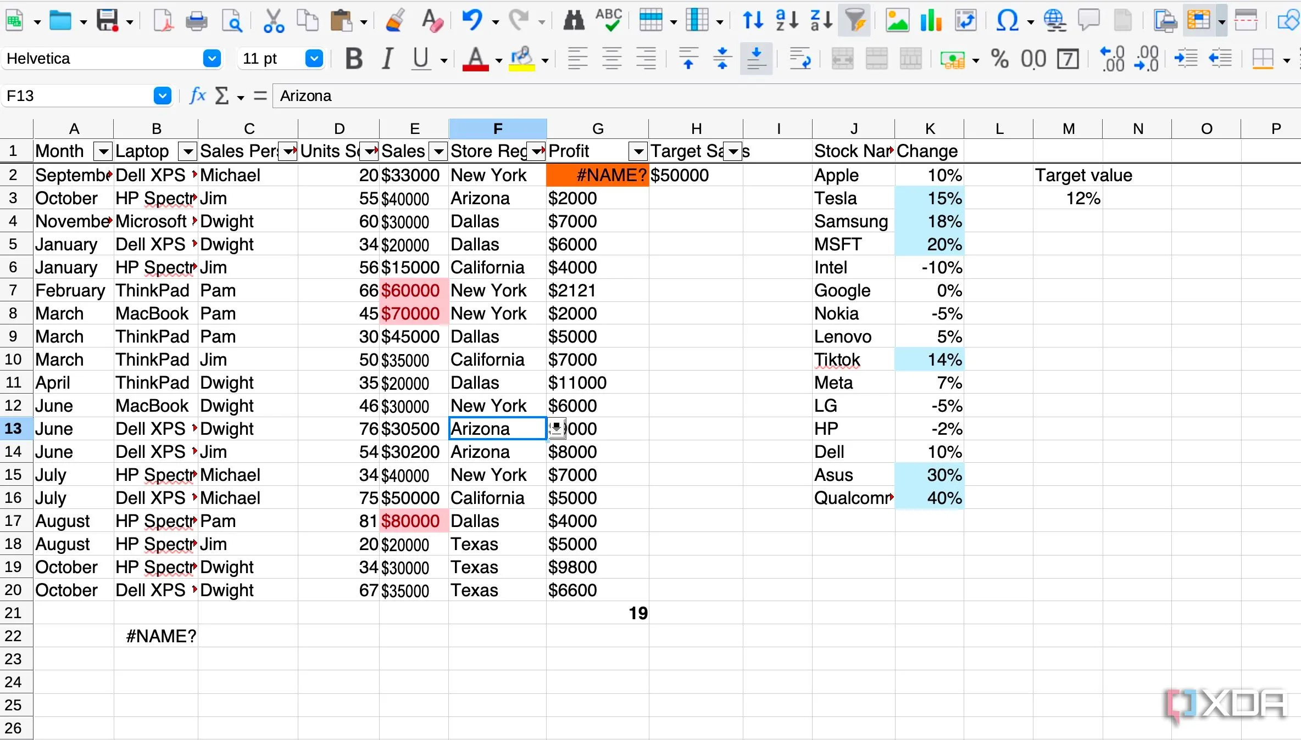Toggle AutoFilter funnel button
This screenshot has height=740, width=1301.
(855, 21)
